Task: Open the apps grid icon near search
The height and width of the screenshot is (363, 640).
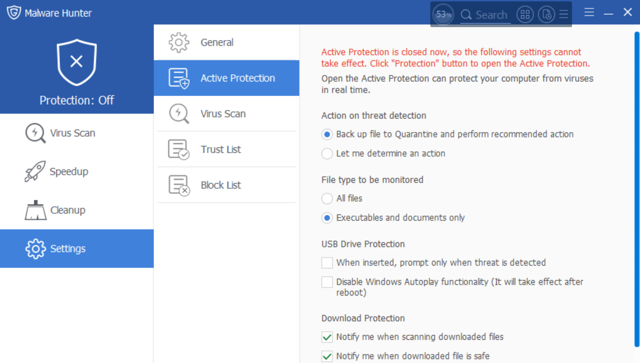Action: (525, 14)
